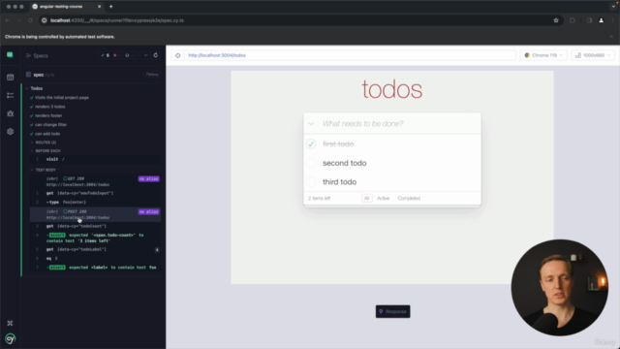The height and width of the screenshot is (349, 620).
Task: Click the selector playground crosshair icon
Action: click(178, 55)
